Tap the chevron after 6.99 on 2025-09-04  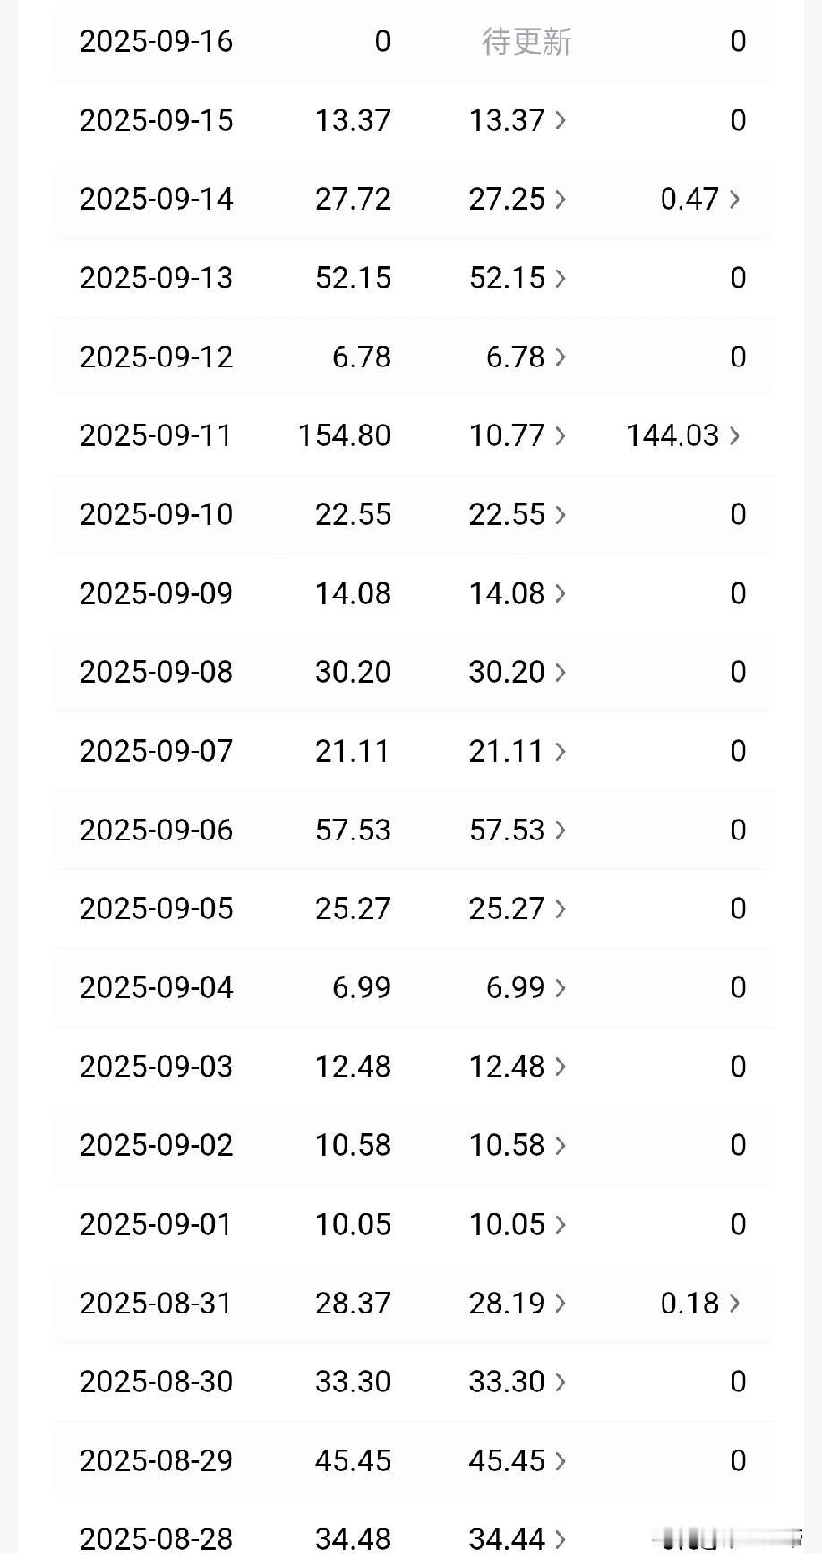point(561,987)
